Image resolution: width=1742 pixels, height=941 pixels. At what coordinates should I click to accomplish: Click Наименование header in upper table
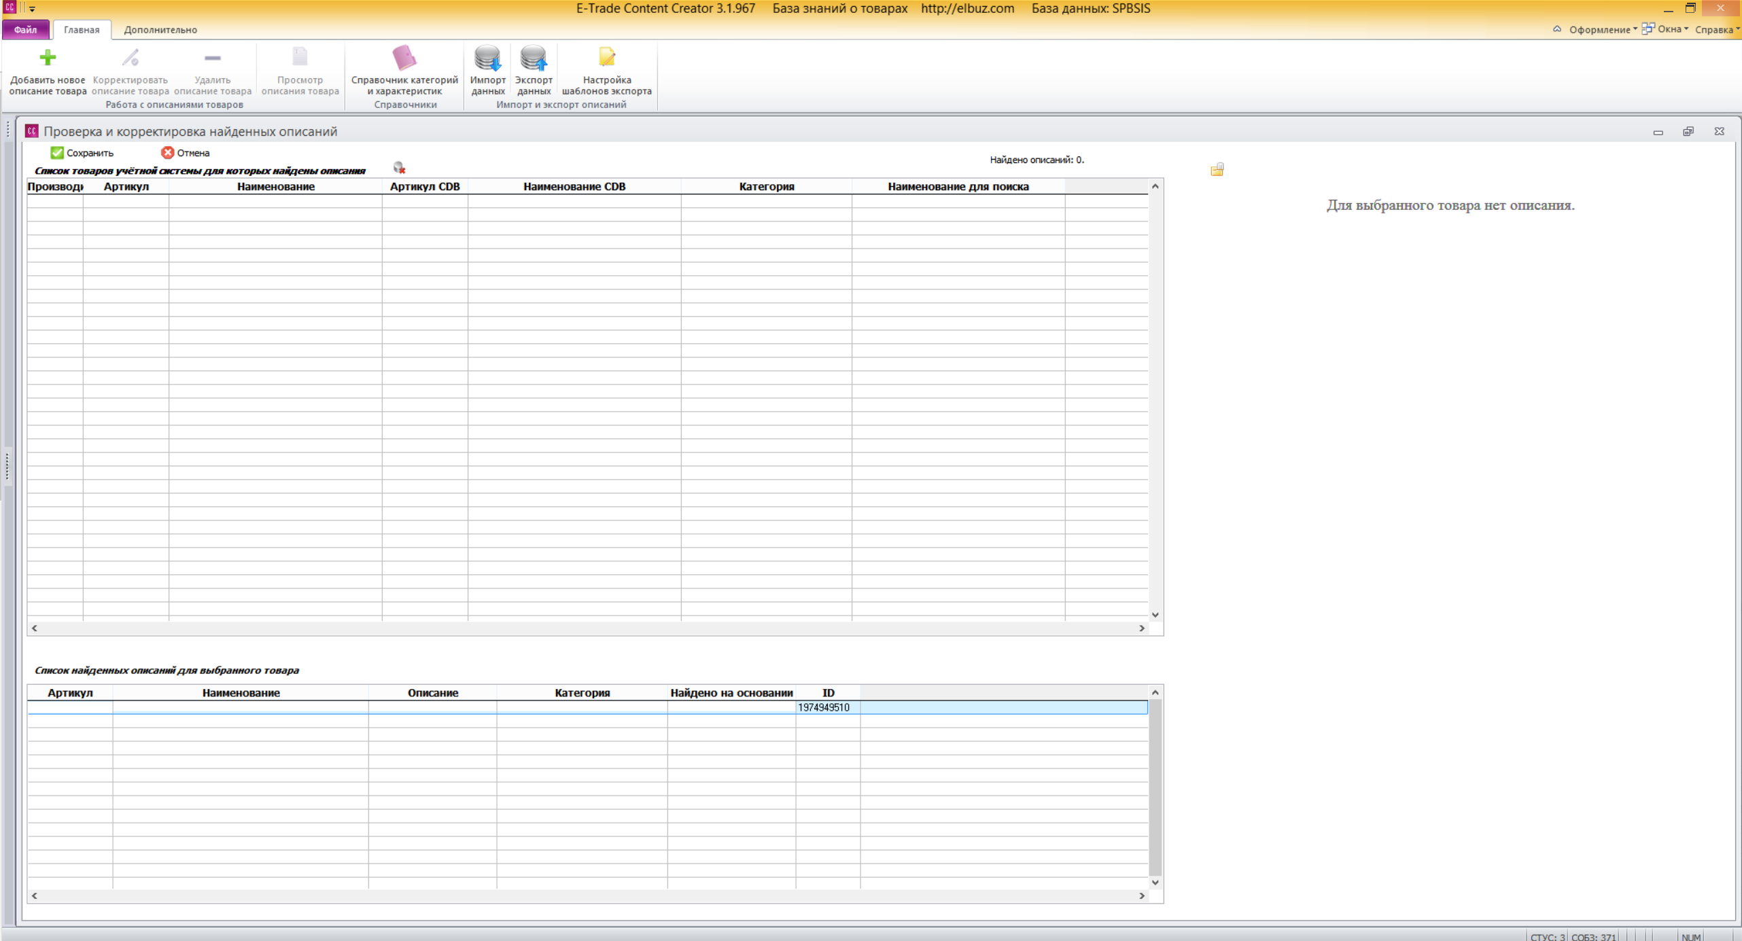pyautogui.click(x=275, y=186)
